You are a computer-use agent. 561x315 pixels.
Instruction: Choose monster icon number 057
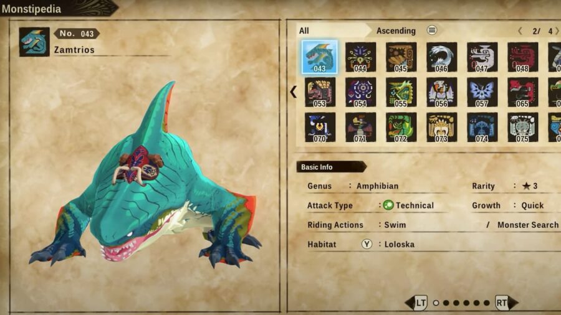coord(482,92)
